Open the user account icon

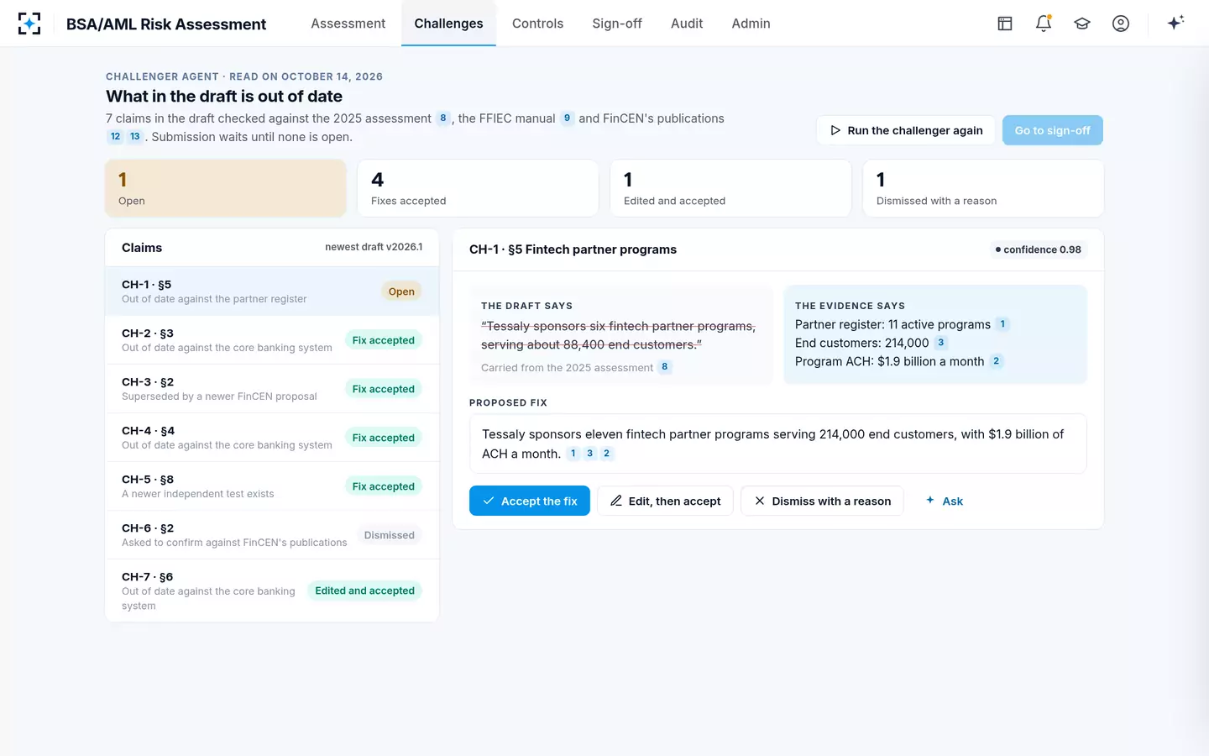(1121, 24)
